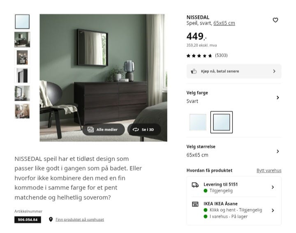Image resolution: width=296 pixels, height=233 pixels.
Task: Select the black framed mirror swatch
Action: (x=222, y=122)
